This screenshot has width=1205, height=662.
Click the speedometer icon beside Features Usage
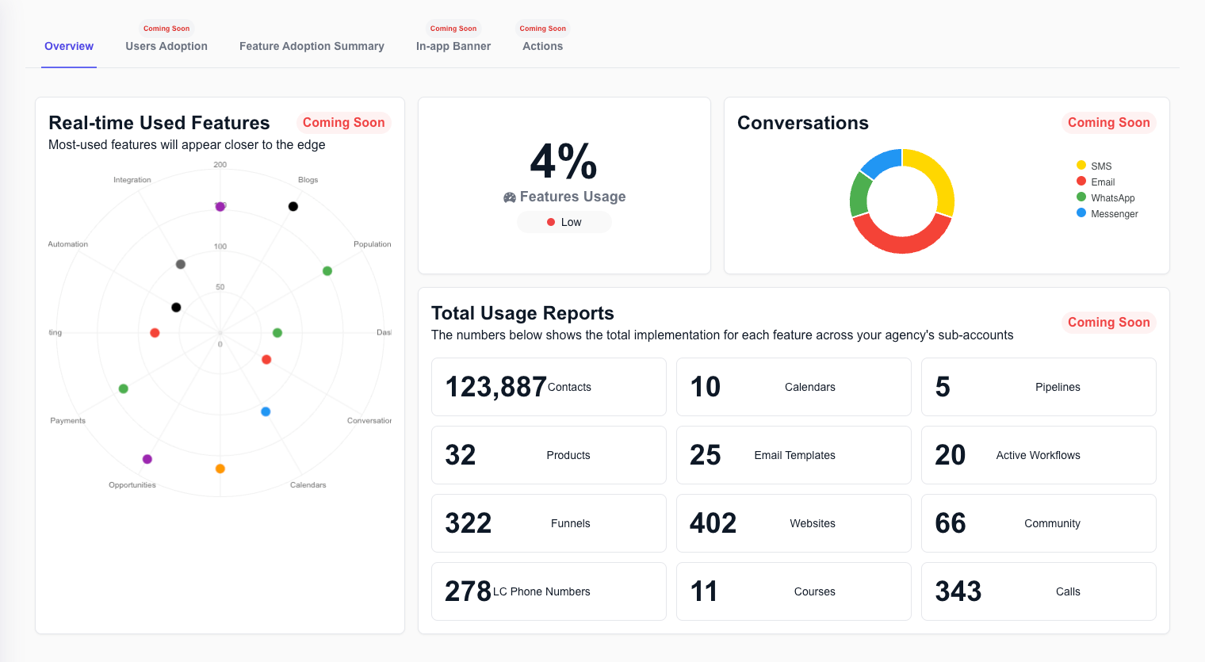point(510,197)
